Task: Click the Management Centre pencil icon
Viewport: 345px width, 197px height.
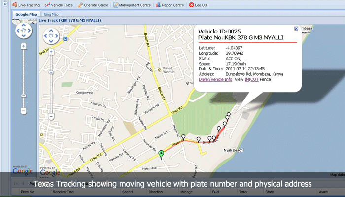Action: [x=116, y=5]
